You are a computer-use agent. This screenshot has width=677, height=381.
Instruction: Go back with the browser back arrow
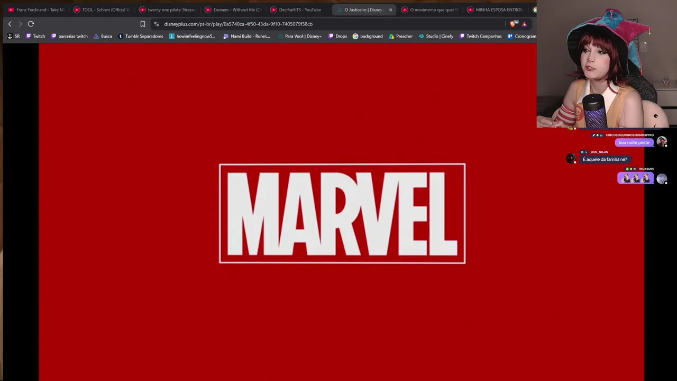(x=10, y=24)
